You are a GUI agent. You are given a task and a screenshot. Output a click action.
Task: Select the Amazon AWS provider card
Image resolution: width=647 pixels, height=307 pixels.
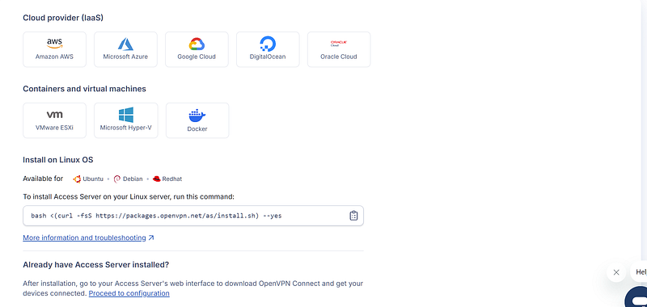[54, 49]
